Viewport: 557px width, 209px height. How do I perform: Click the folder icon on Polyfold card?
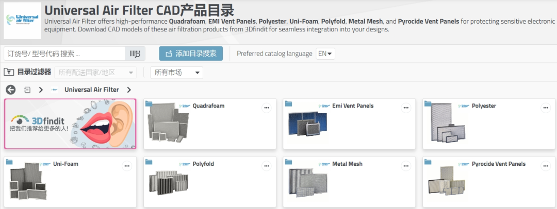[x=149, y=162]
